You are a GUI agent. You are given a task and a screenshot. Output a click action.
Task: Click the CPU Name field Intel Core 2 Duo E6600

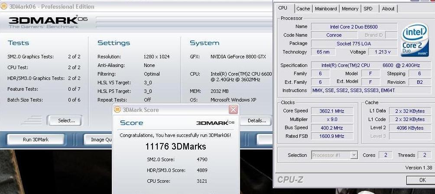(354, 27)
